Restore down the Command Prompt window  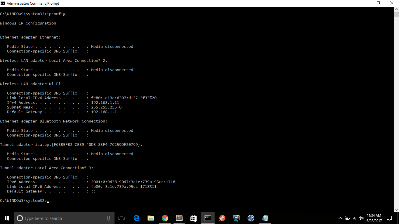378,3
